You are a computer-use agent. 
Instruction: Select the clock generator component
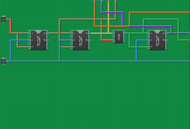point(3,61)
